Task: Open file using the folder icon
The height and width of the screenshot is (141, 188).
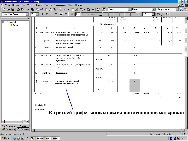Action: tap(8, 9)
